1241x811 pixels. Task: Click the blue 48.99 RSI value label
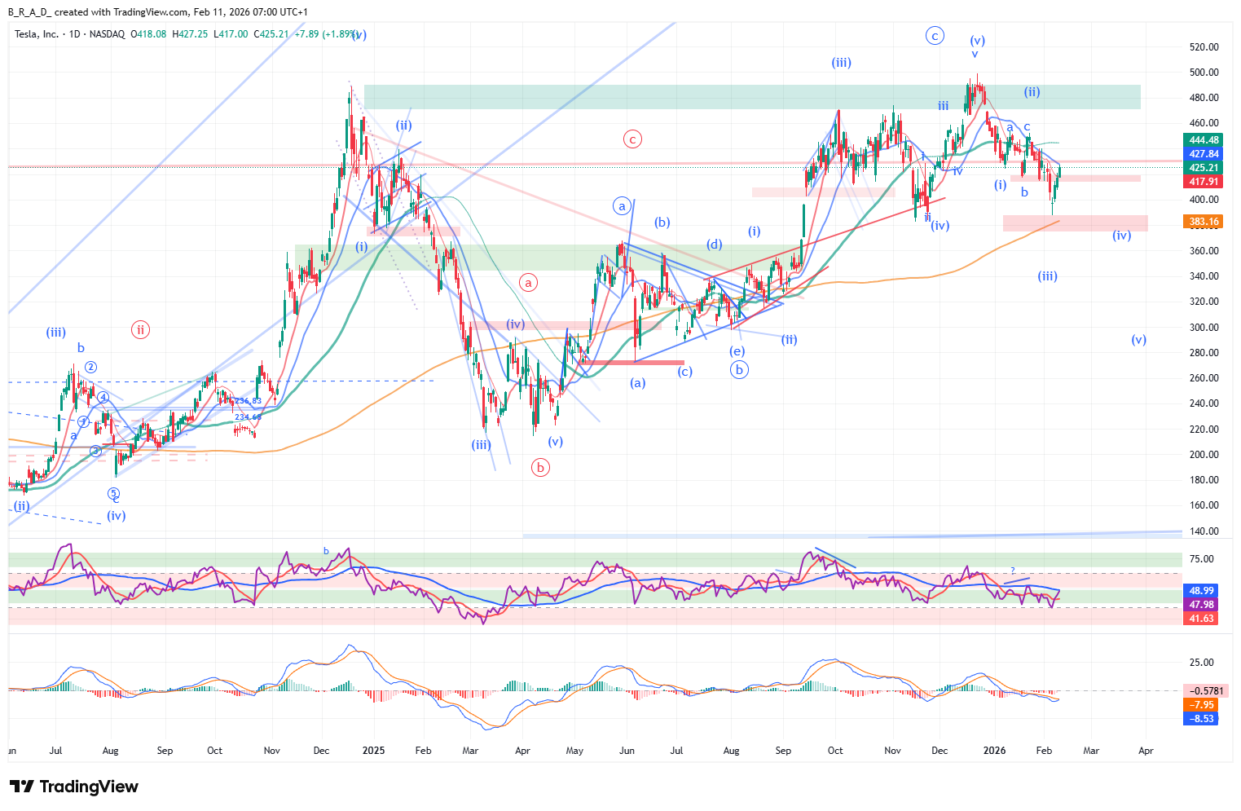pyautogui.click(x=1201, y=591)
